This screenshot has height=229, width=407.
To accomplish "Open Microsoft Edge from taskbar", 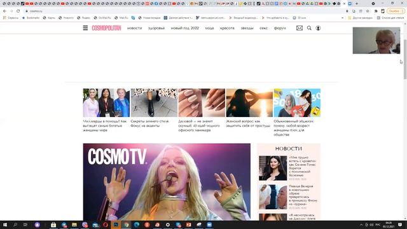I will point(137,225).
